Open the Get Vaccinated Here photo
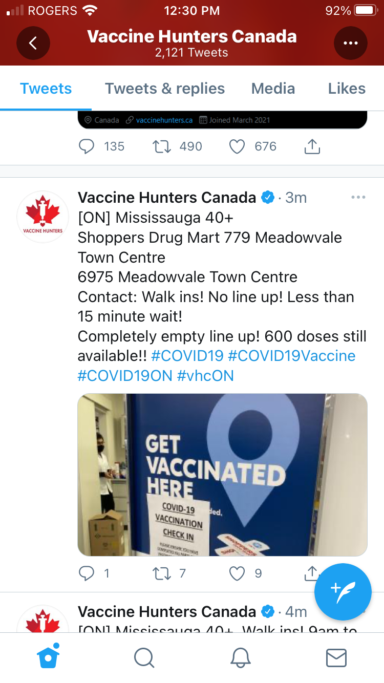 (x=222, y=474)
